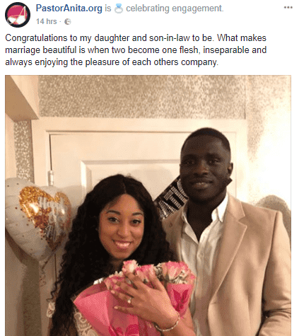
Task: Open the PastorAnita.org page name link
Action: coord(69,8)
